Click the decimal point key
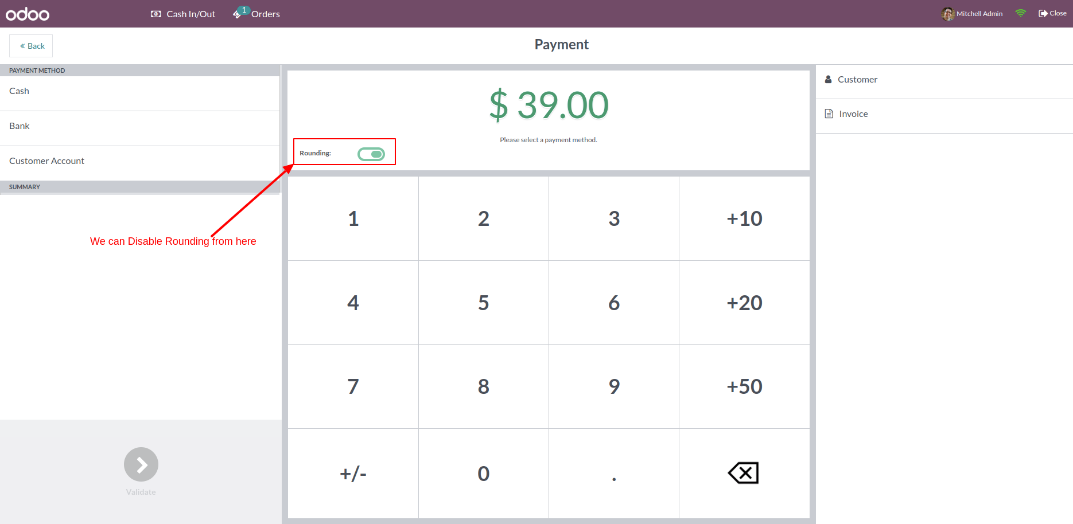This screenshot has height=524, width=1073. 614,474
